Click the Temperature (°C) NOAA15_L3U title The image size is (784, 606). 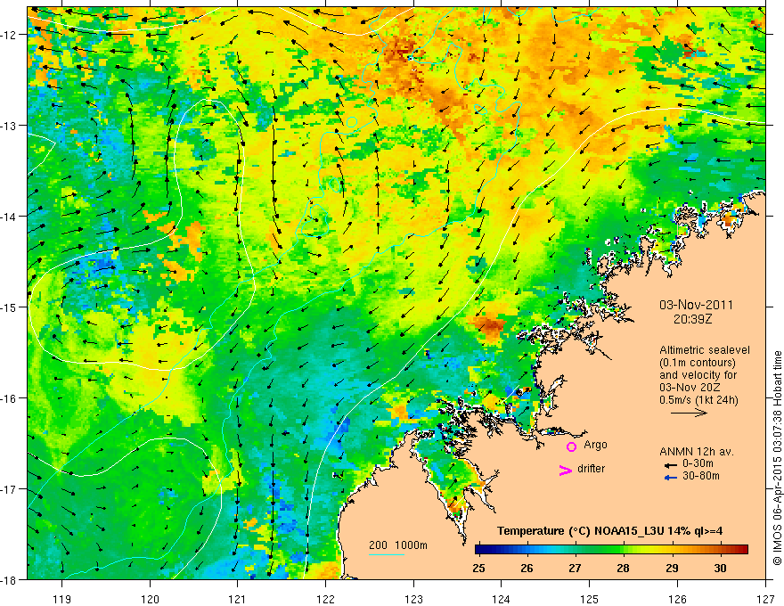pyautogui.click(x=609, y=531)
